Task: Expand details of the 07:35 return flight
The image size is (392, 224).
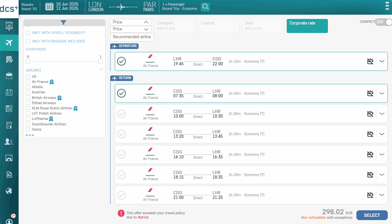Action: pyautogui.click(x=382, y=93)
